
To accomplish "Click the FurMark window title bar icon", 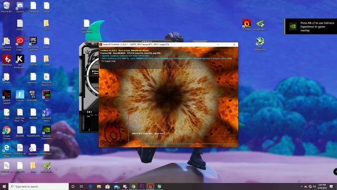I will coord(101,44).
